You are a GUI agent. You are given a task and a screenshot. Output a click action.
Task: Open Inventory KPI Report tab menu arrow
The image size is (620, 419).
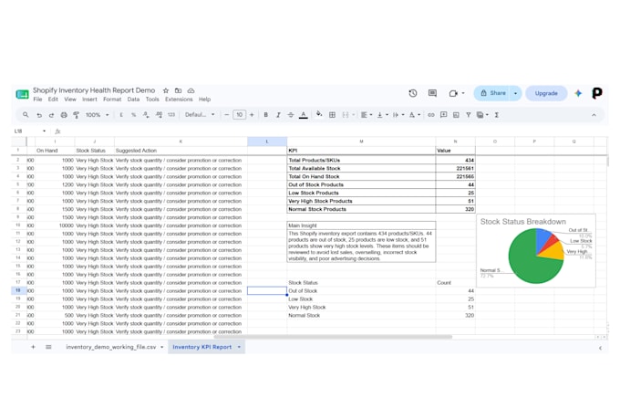point(239,347)
